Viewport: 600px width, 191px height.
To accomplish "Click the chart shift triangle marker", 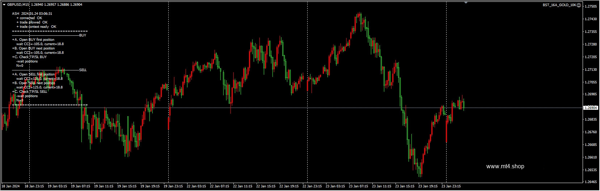I will [x=466, y=3].
